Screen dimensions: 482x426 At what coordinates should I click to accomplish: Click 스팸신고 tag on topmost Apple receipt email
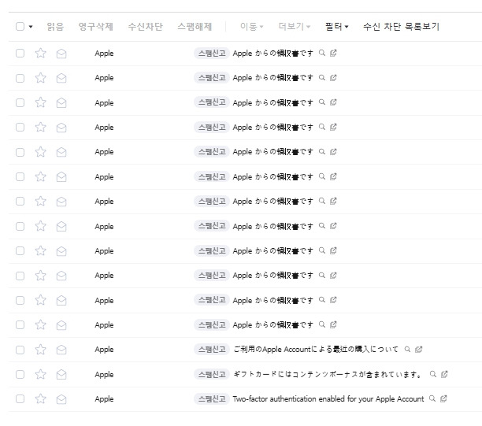tap(212, 54)
